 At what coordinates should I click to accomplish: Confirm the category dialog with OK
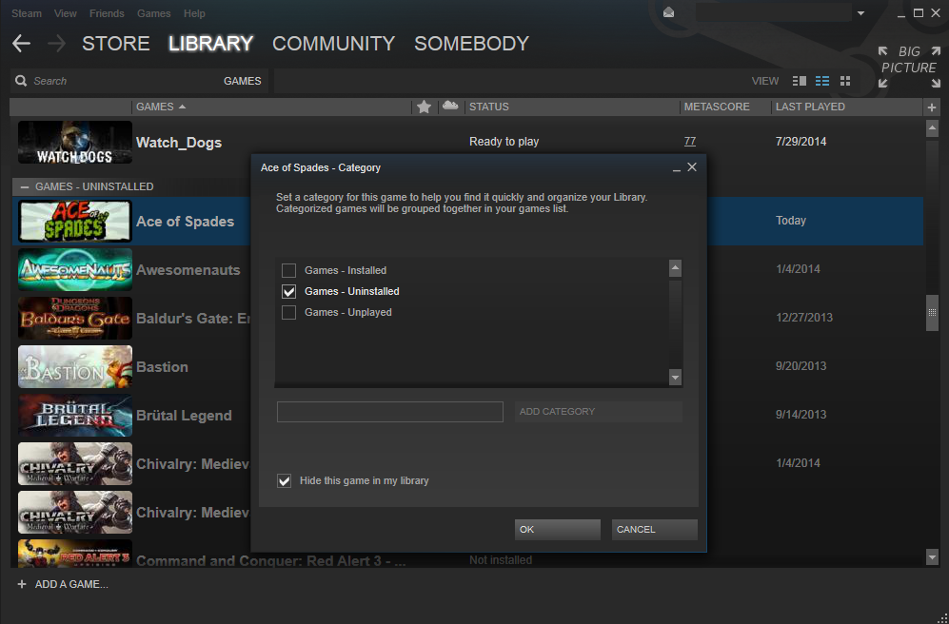click(558, 530)
